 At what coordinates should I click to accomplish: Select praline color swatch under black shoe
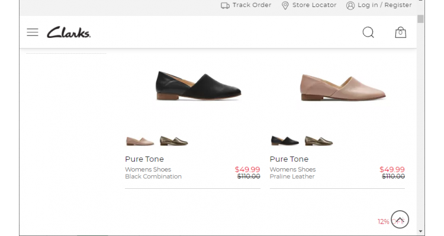click(140, 140)
